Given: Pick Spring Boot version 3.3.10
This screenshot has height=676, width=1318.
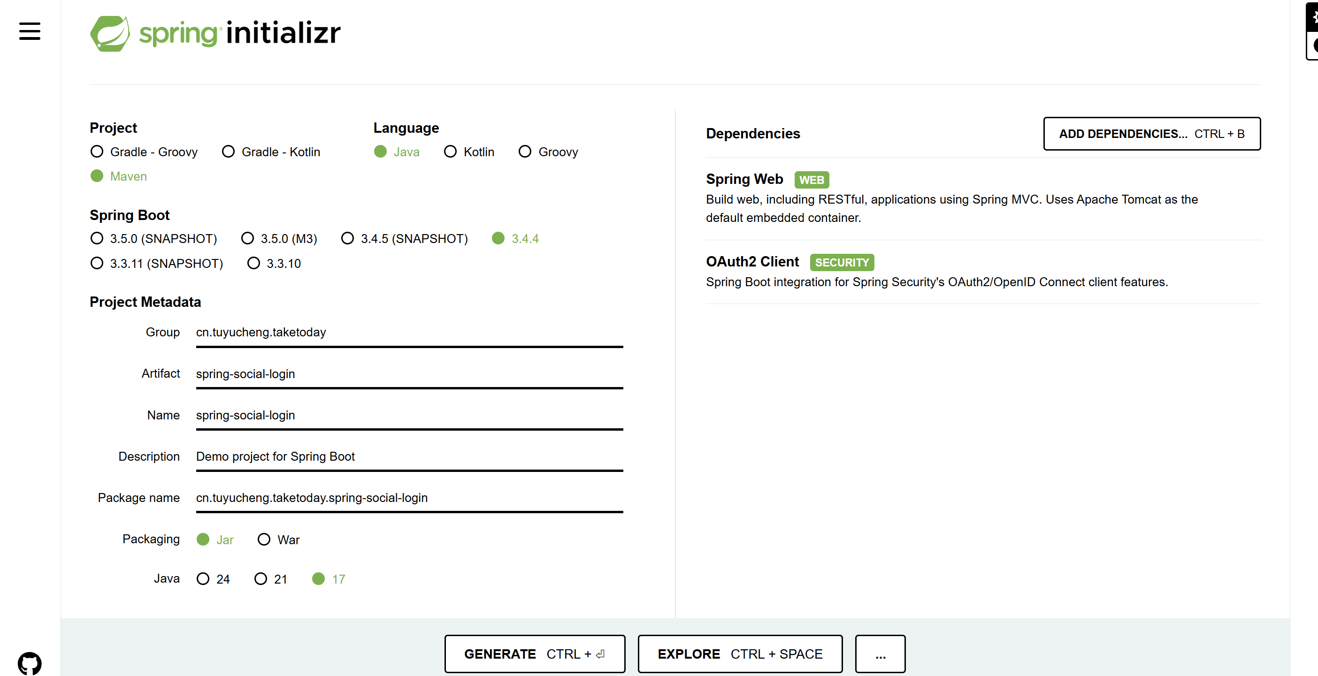Looking at the screenshot, I should point(254,263).
